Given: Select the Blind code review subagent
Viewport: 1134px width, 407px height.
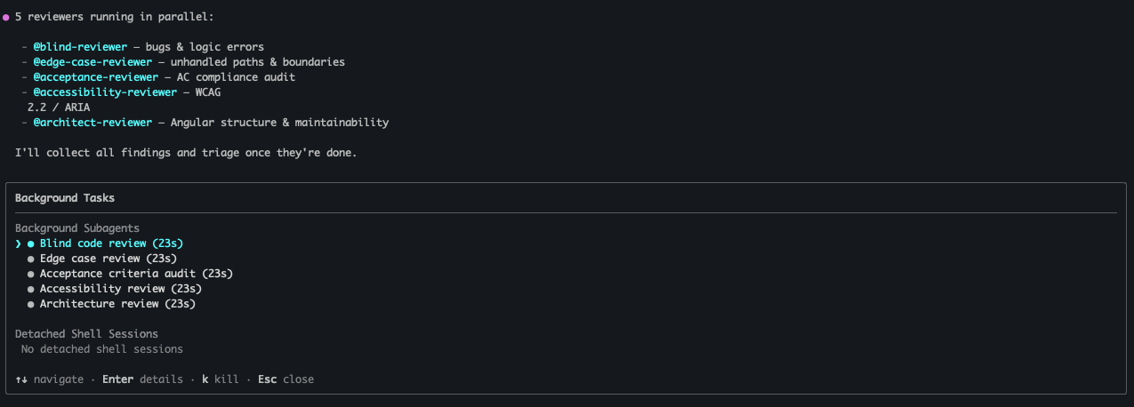Looking at the screenshot, I should pyautogui.click(x=111, y=243).
